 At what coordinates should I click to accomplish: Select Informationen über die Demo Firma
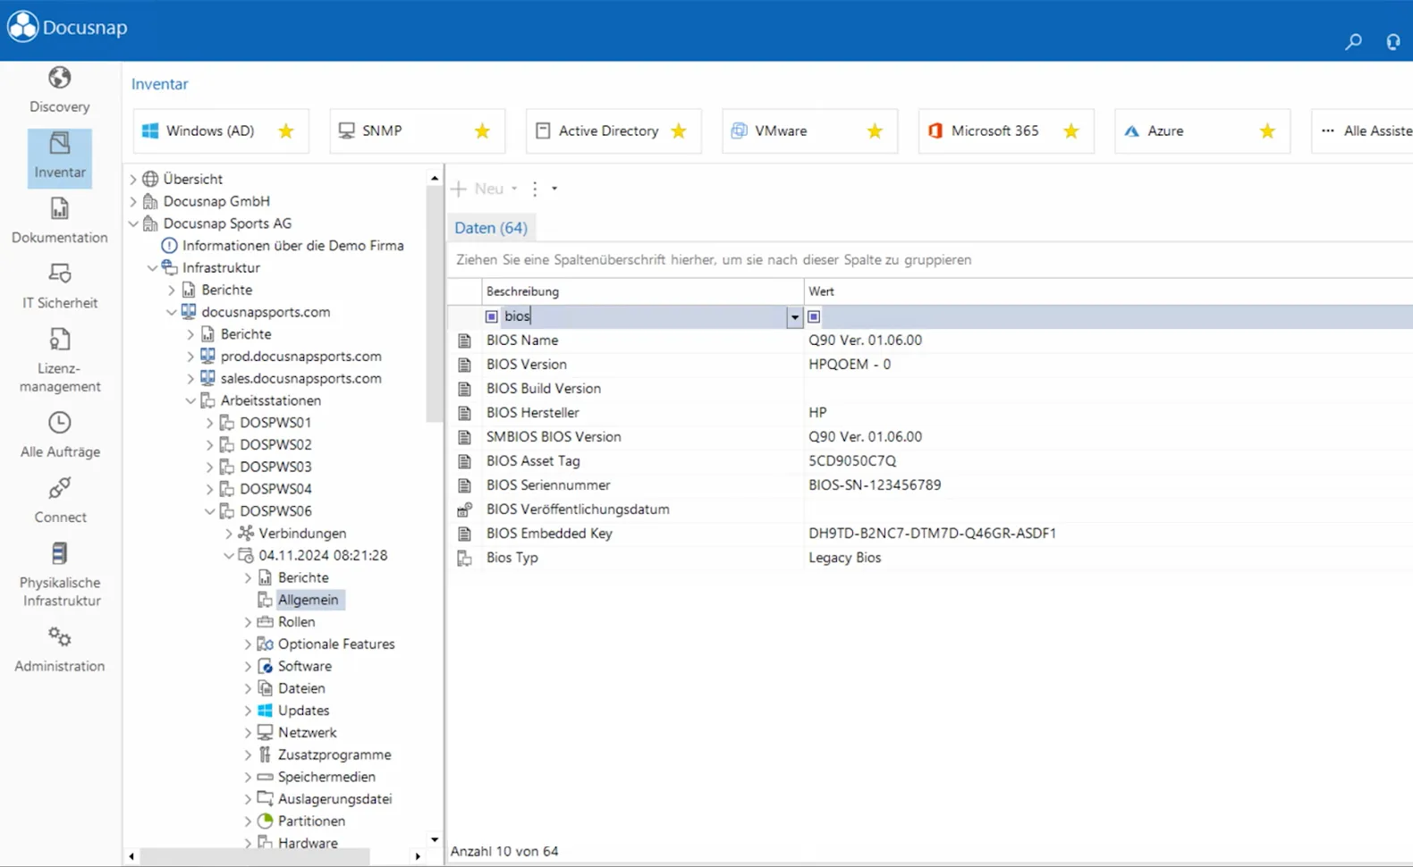click(292, 245)
